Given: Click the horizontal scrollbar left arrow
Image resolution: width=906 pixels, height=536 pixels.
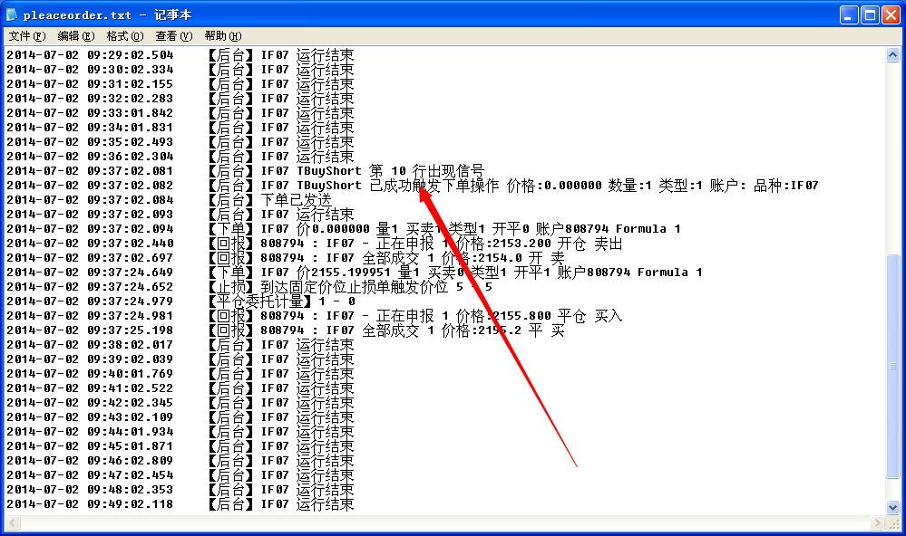Looking at the screenshot, I should tap(13, 522).
